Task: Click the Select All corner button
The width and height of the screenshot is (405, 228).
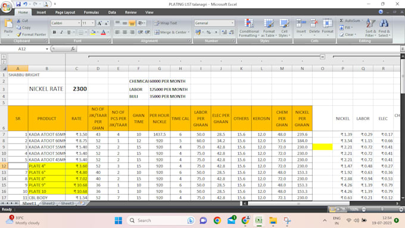Action: point(4,68)
